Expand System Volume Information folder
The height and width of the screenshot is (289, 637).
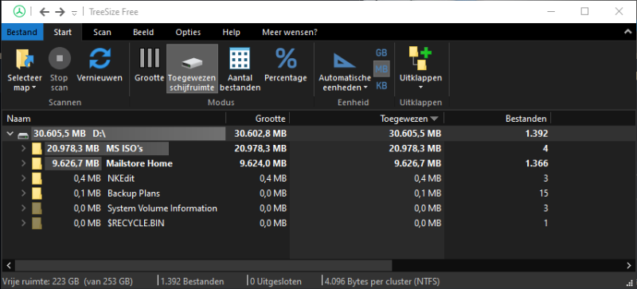click(23, 209)
